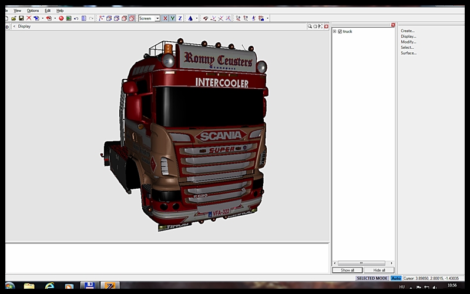Toggle the X axis button
This screenshot has width=470, height=294.
pyautogui.click(x=165, y=18)
